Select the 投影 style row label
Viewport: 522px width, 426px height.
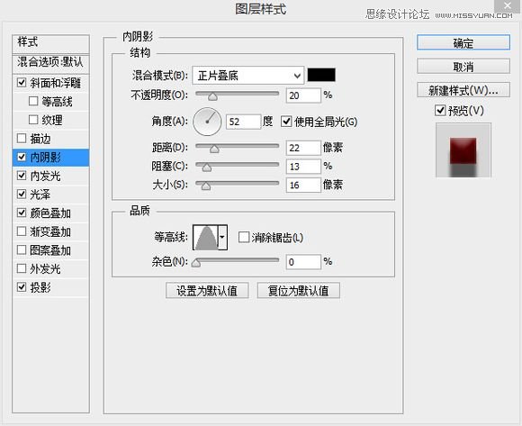coord(40,287)
